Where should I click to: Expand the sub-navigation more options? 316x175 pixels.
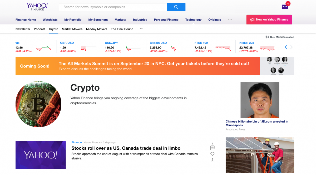click(141, 29)
